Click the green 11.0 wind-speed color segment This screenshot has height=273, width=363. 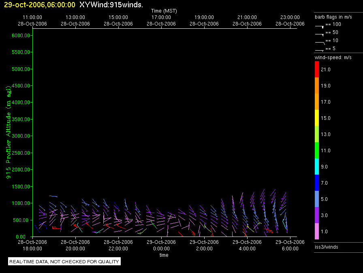tap(317, 150)
